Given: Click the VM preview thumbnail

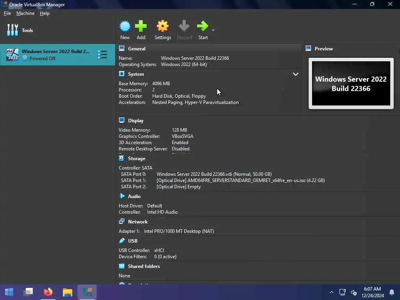Looking at the screenshot, I should click(351, 84).
